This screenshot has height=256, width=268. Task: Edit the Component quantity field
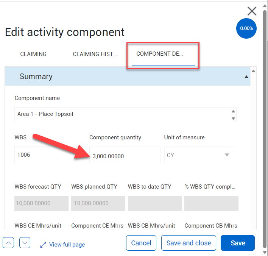point(125,156)
